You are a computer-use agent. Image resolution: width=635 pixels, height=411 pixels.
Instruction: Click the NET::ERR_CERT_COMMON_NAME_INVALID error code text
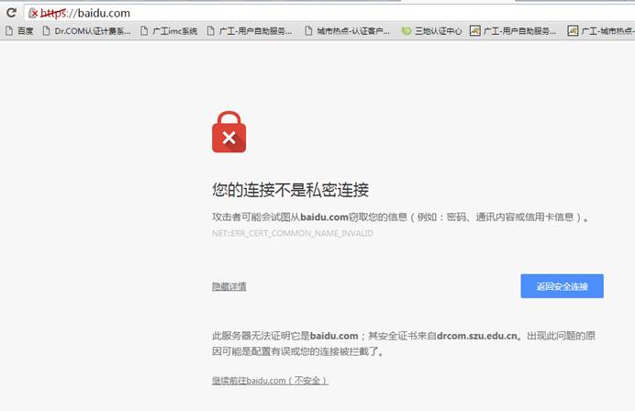(x=293, y=233)
